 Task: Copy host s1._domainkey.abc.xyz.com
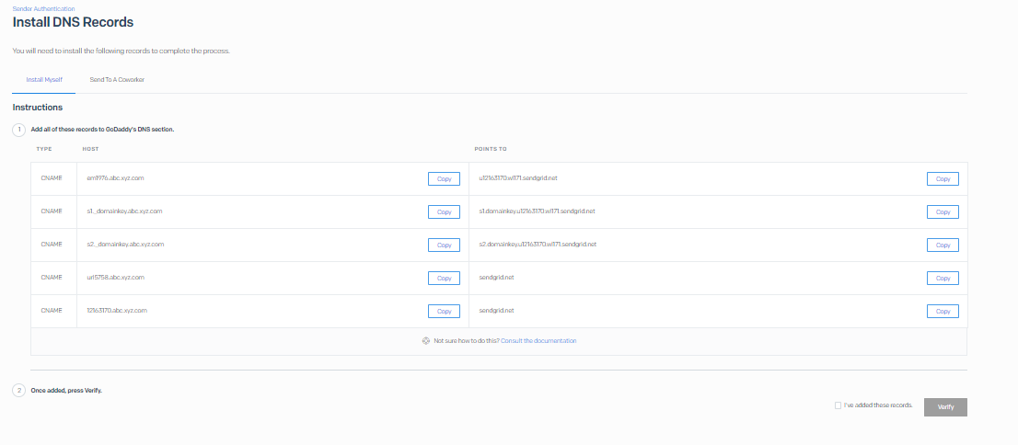click(444, 212)
